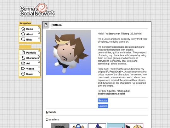170x128 pixels.
Task: Open the Videos page
Action: tap(30, 69)
